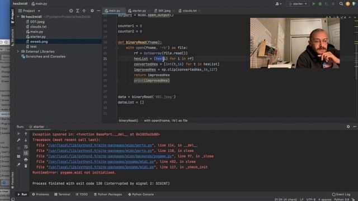Click the expand all icon in Project toolbar
Image resolution: width=358 pixels, height=201 pixels.
click(78, 11)
